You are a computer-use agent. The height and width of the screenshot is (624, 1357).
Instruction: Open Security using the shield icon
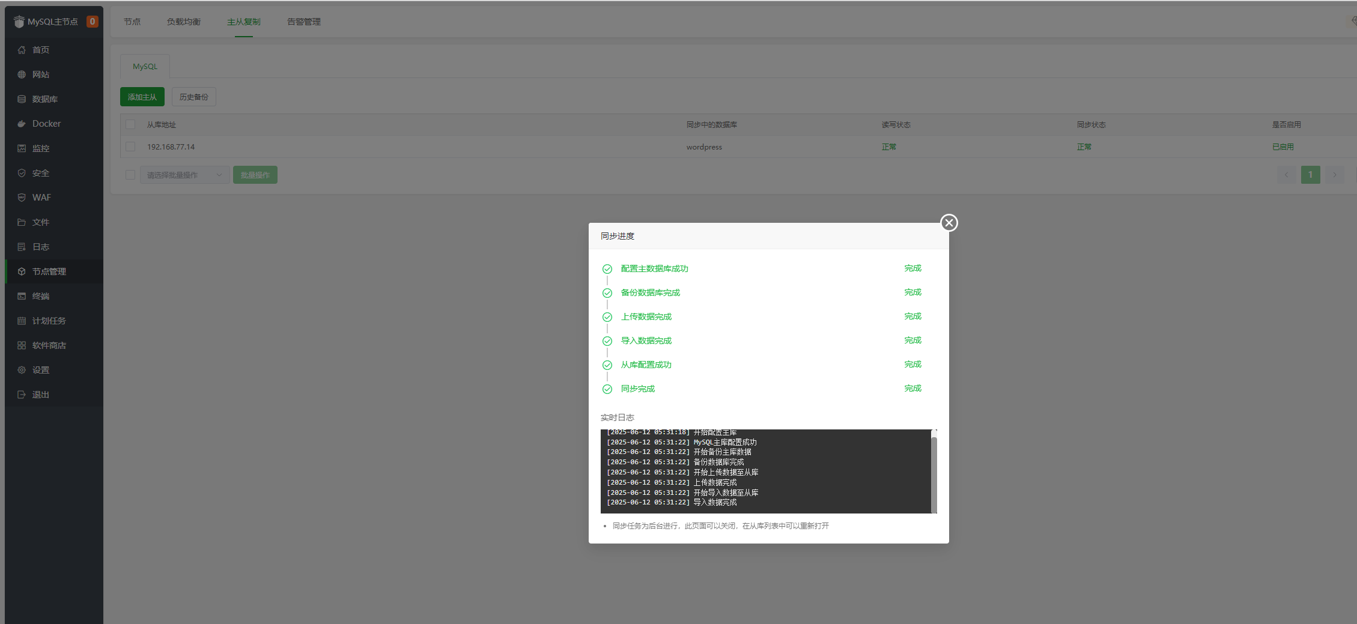[x=22, y=173]
